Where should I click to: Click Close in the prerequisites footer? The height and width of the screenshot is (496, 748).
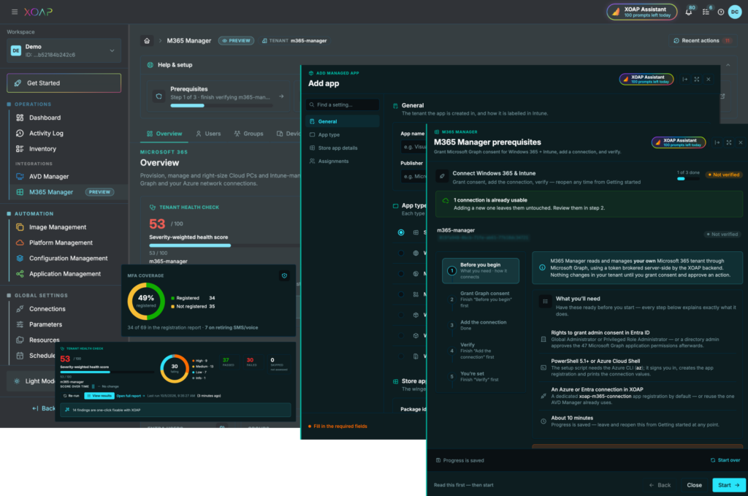pyautogui.click(x=694, y=485)
